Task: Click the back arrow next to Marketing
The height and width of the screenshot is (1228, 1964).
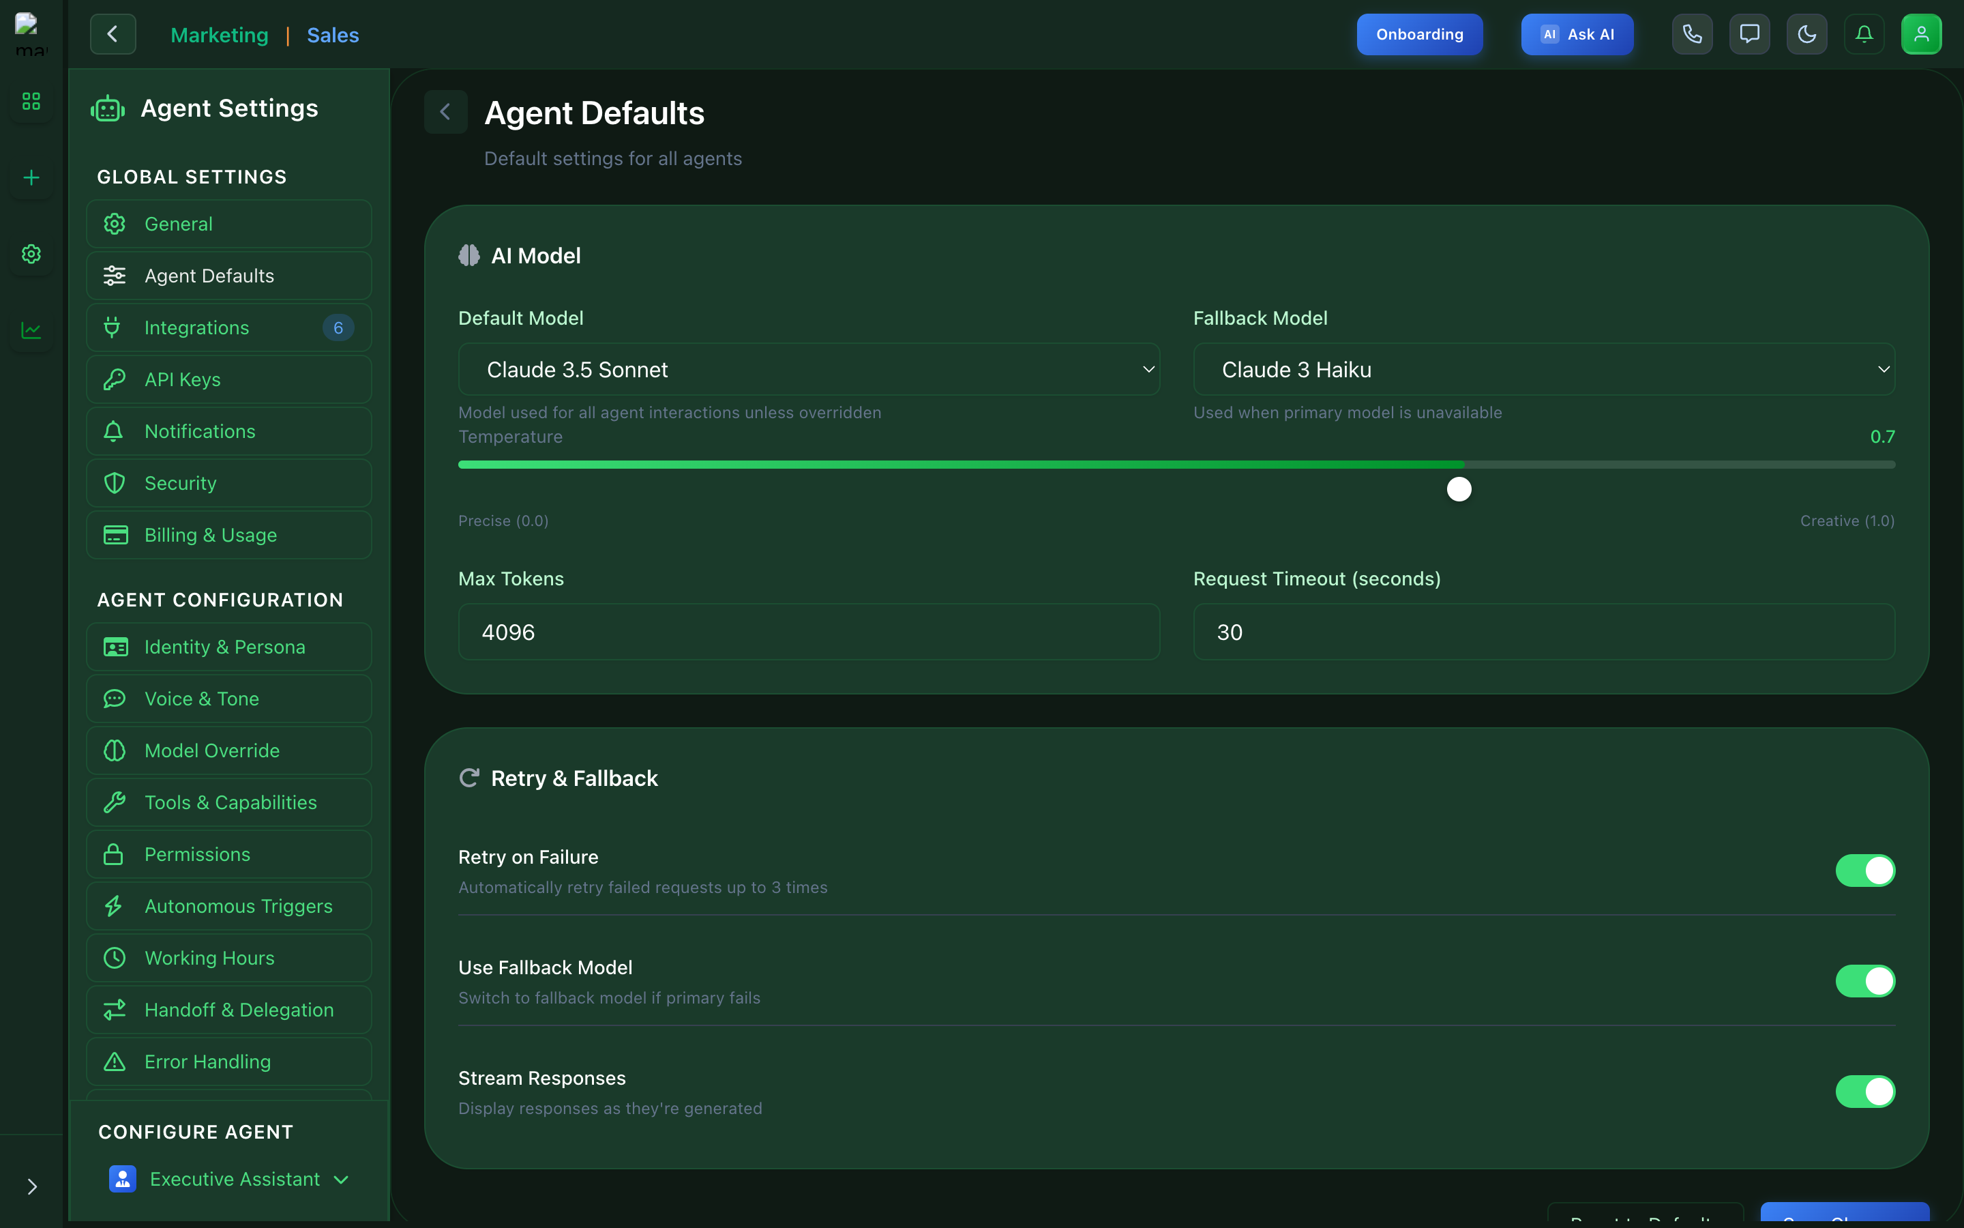Action: click(x=113, y=34)
